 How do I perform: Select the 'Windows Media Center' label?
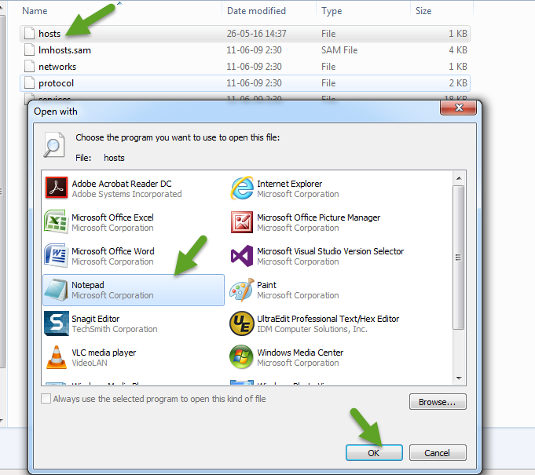[300, 353]
